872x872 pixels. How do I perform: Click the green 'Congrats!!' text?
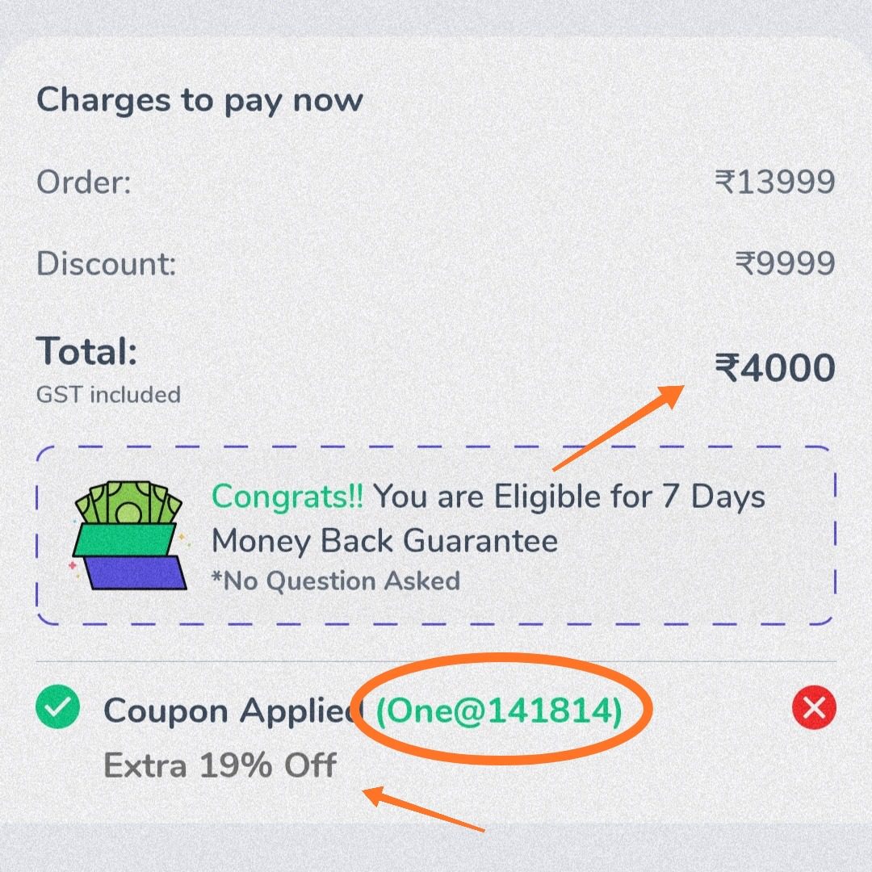287,496
